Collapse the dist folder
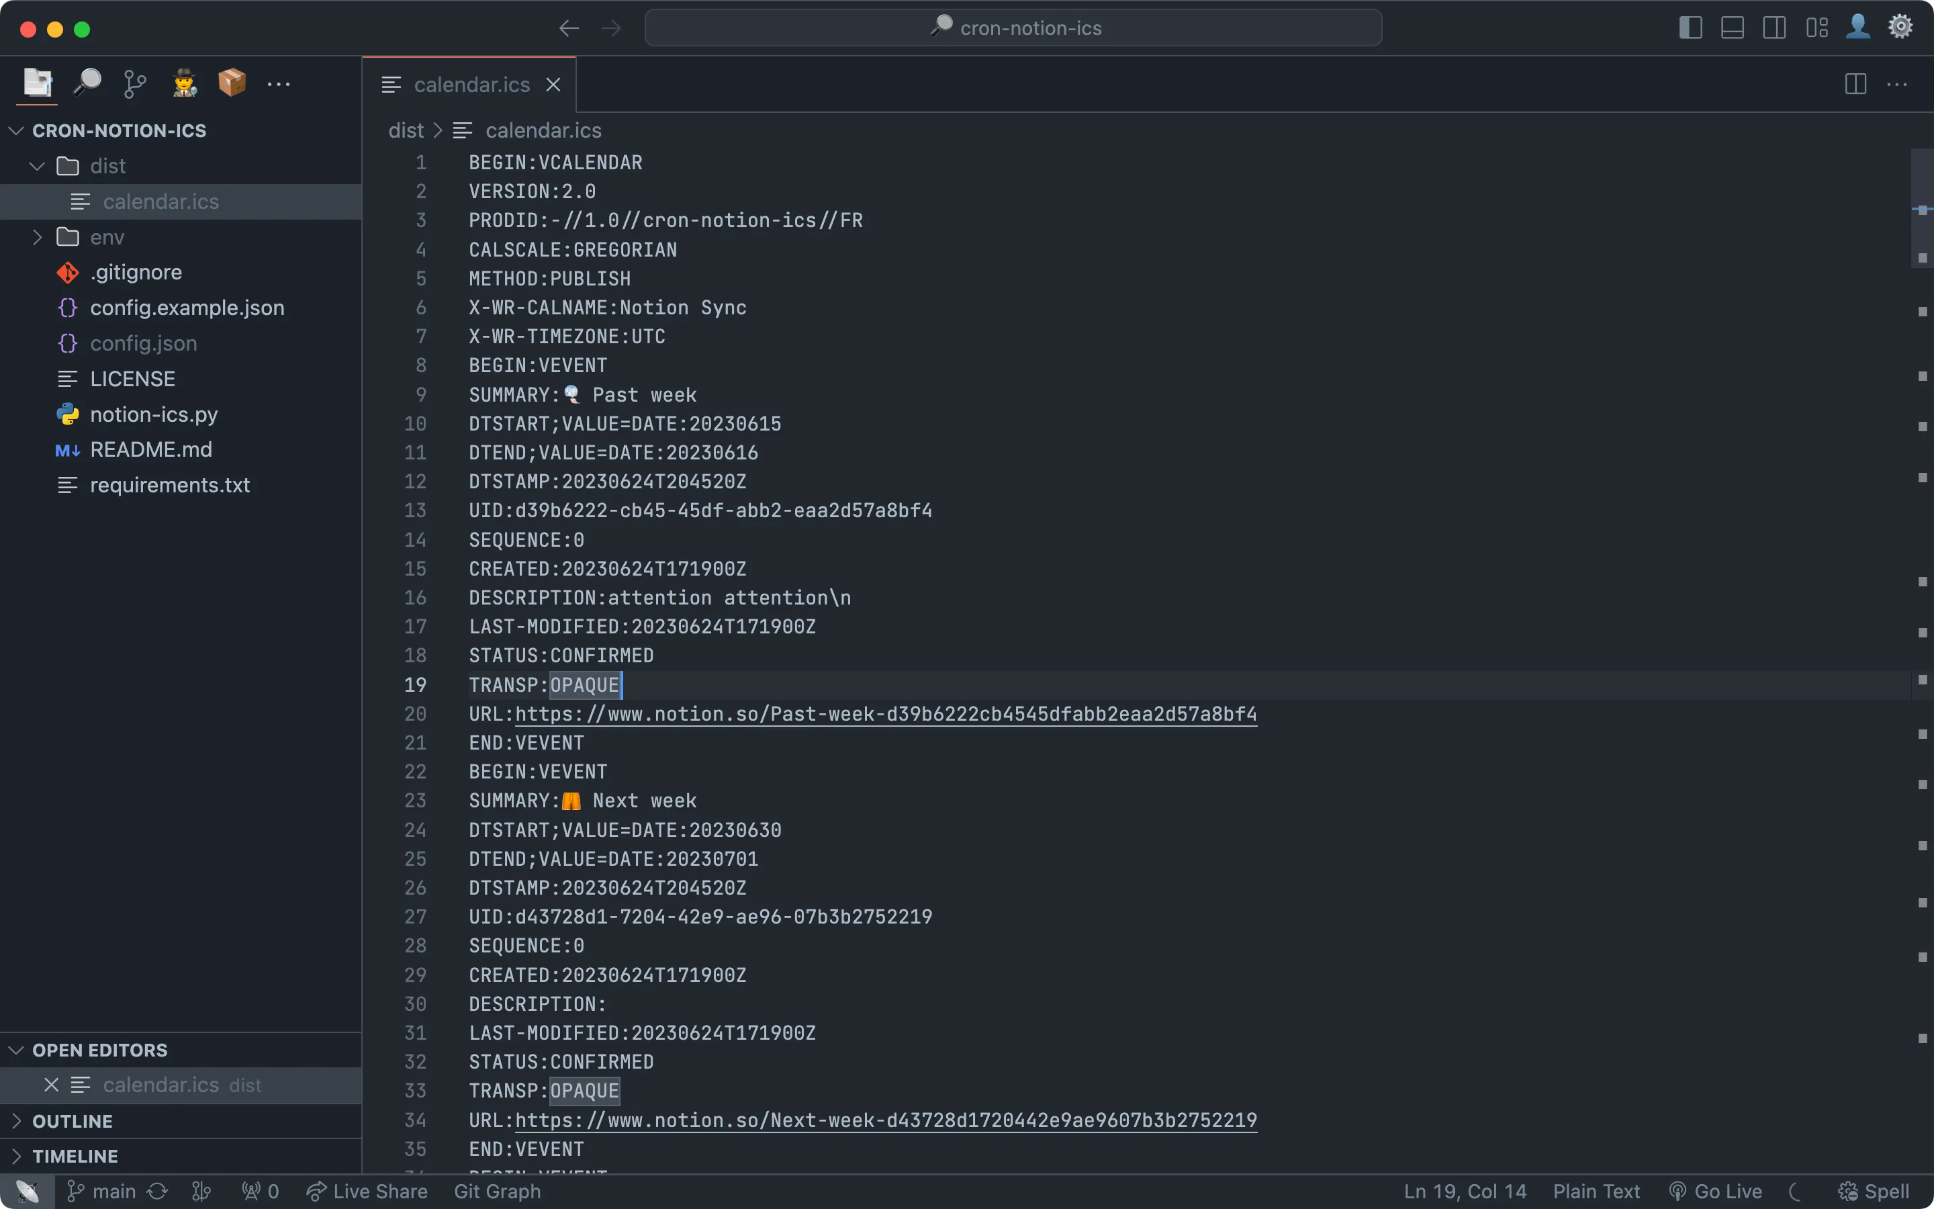 click(181, 167)
